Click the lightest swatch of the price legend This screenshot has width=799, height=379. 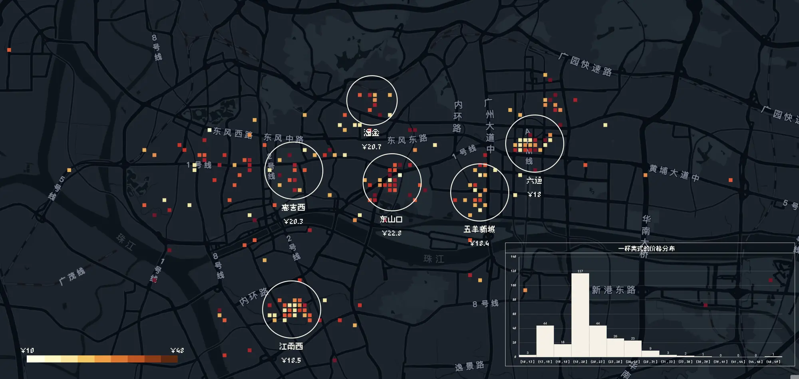tap(35, 359)
